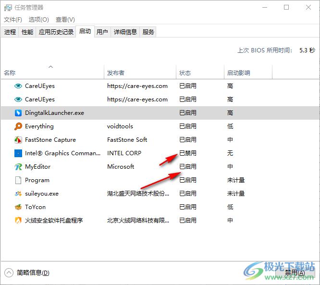Click the first CareUEyes eye icon
The width and height of the screenshot is (320, 285).
pyautogui.click(x=18, y=86)
